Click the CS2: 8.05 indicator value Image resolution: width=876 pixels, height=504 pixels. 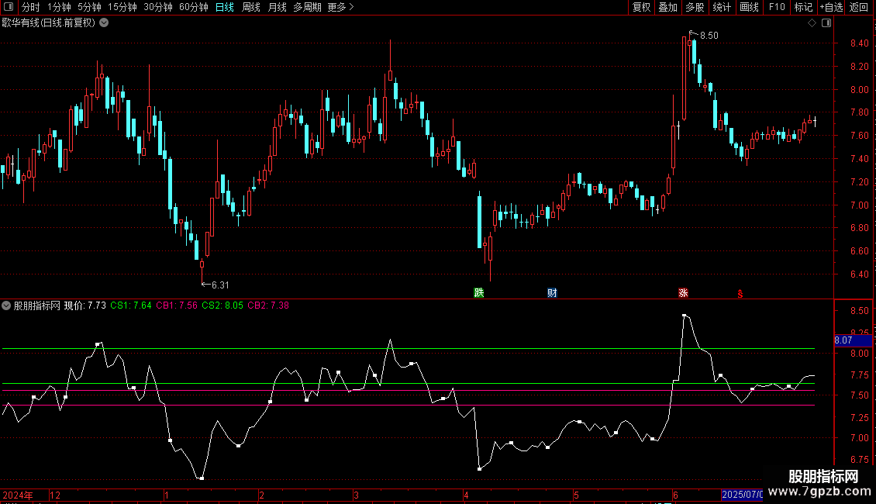[222, 306]
